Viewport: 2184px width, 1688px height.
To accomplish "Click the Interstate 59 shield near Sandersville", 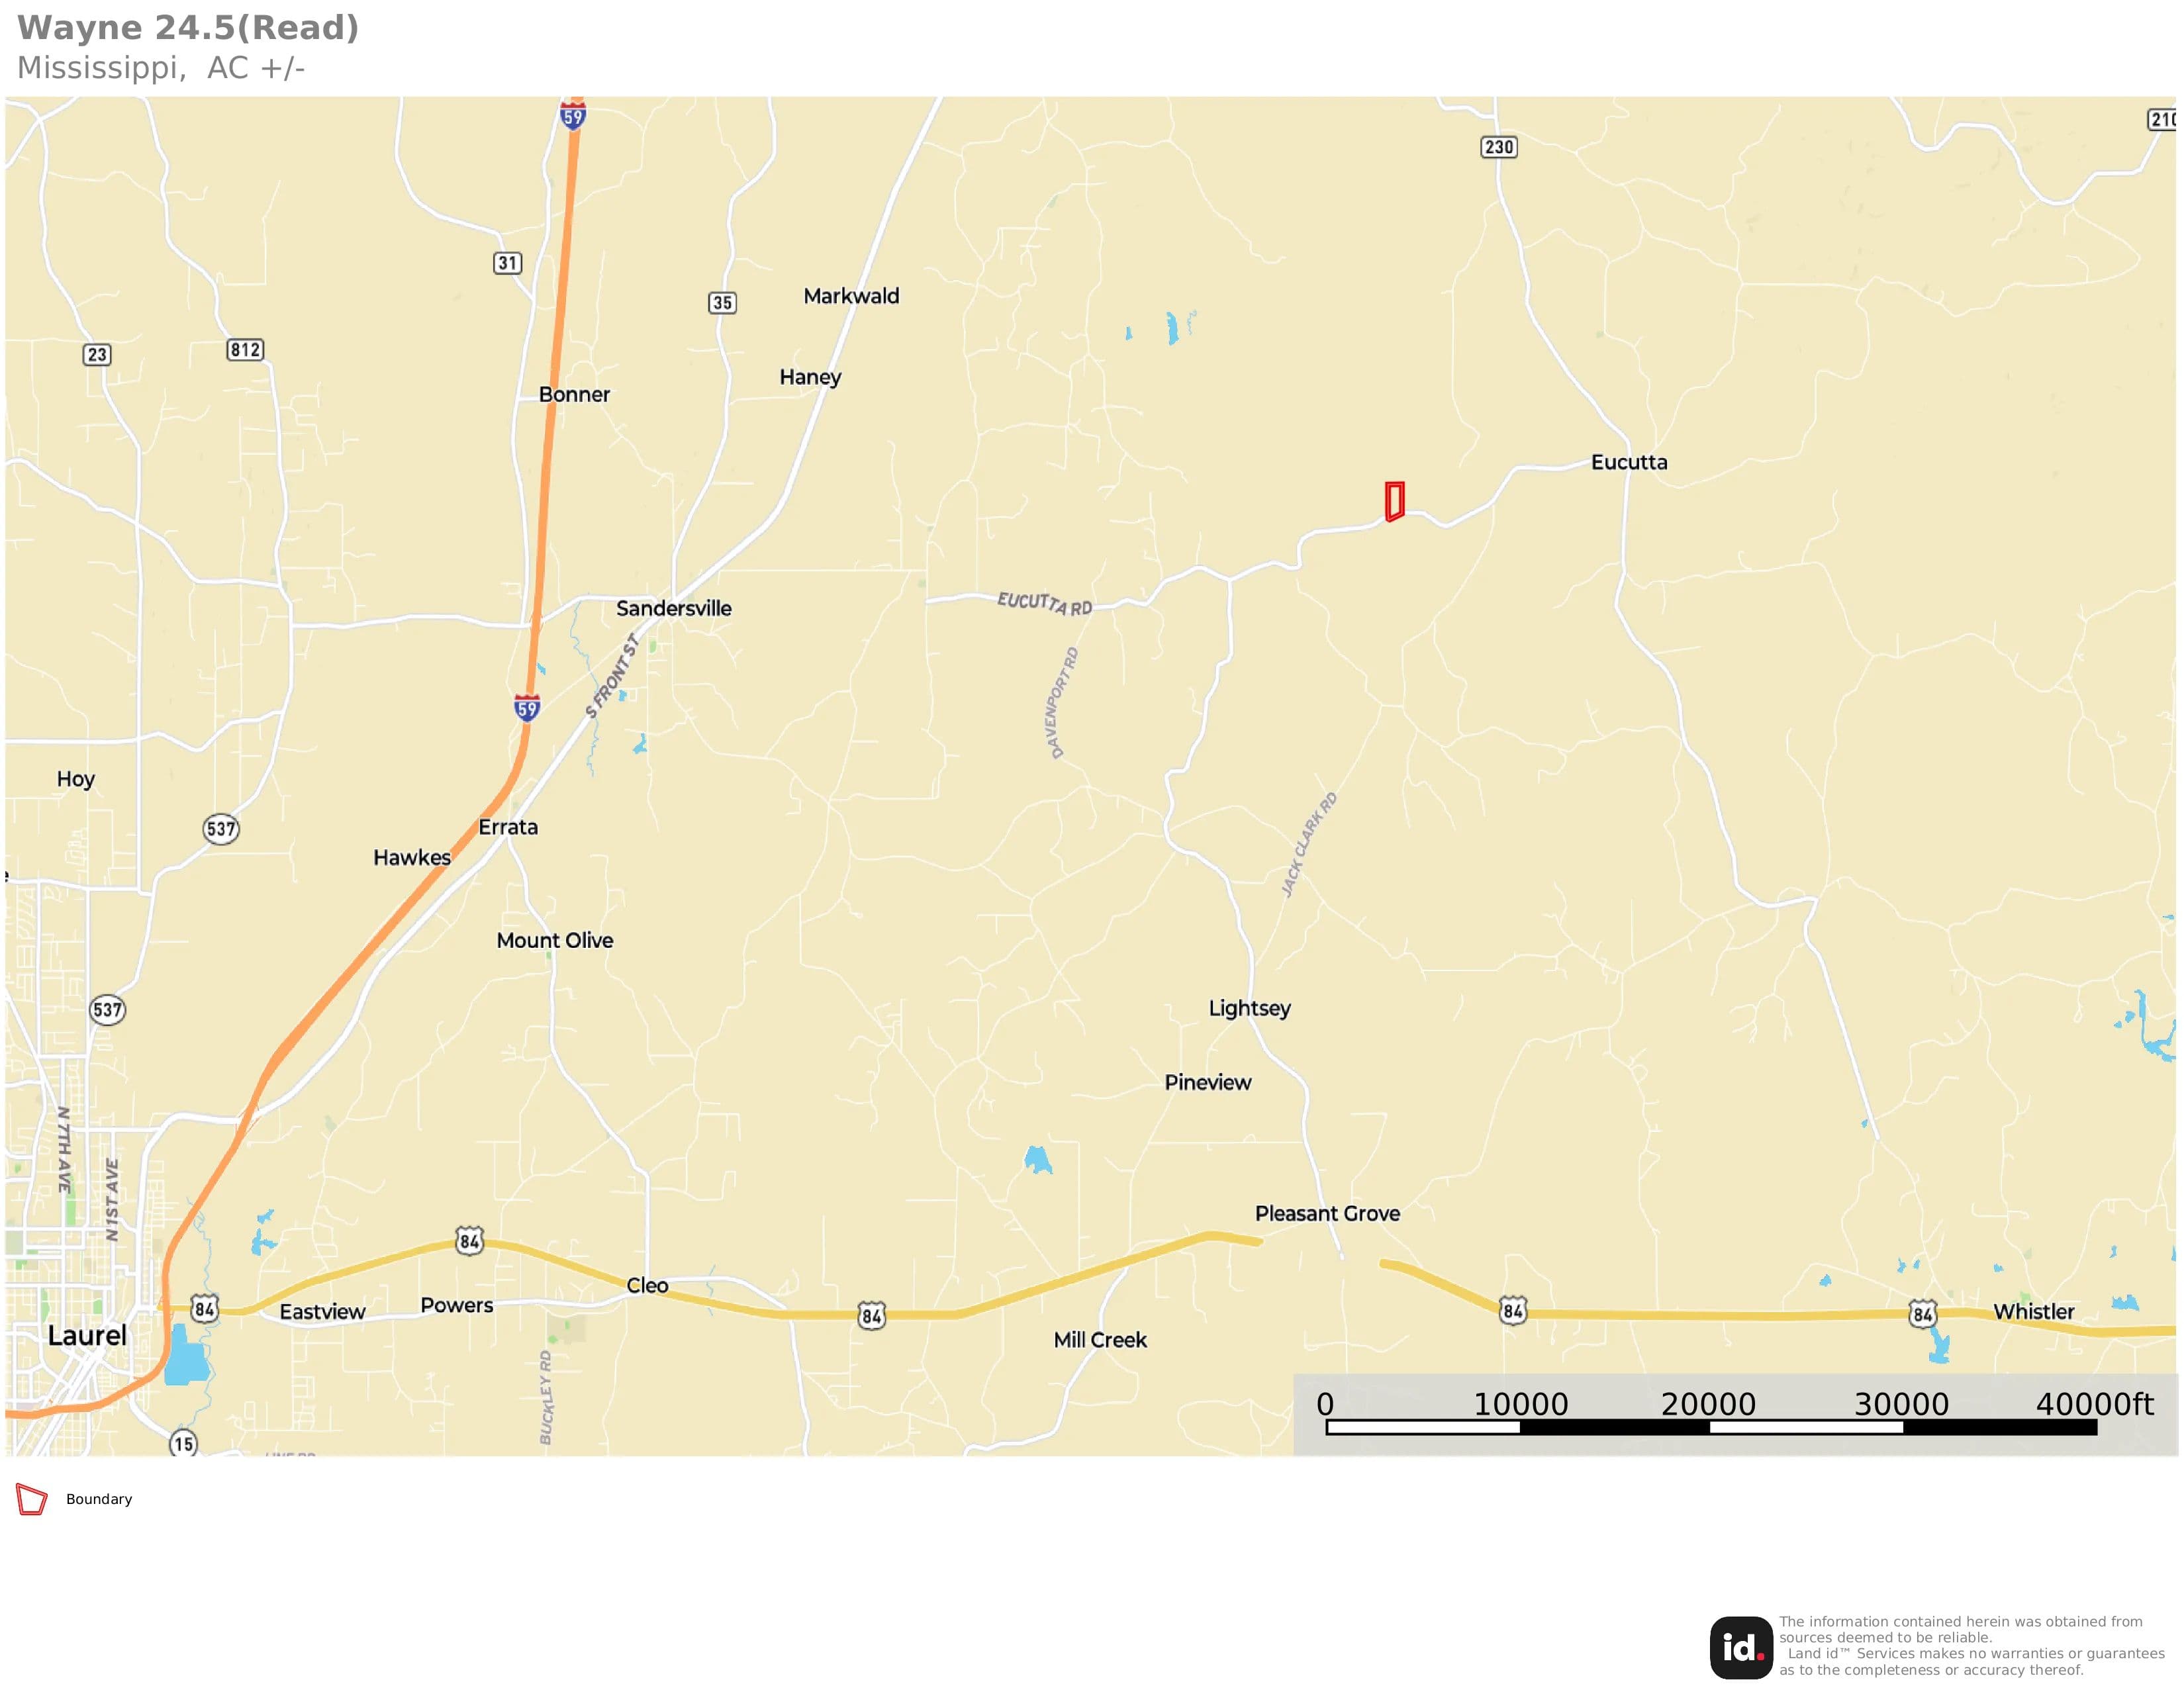I will tap(527, 708).
